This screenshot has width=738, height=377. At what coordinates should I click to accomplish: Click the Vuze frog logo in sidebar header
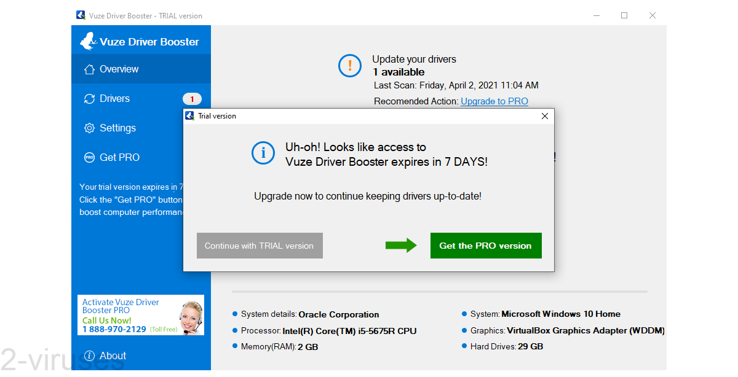[88, 41]
